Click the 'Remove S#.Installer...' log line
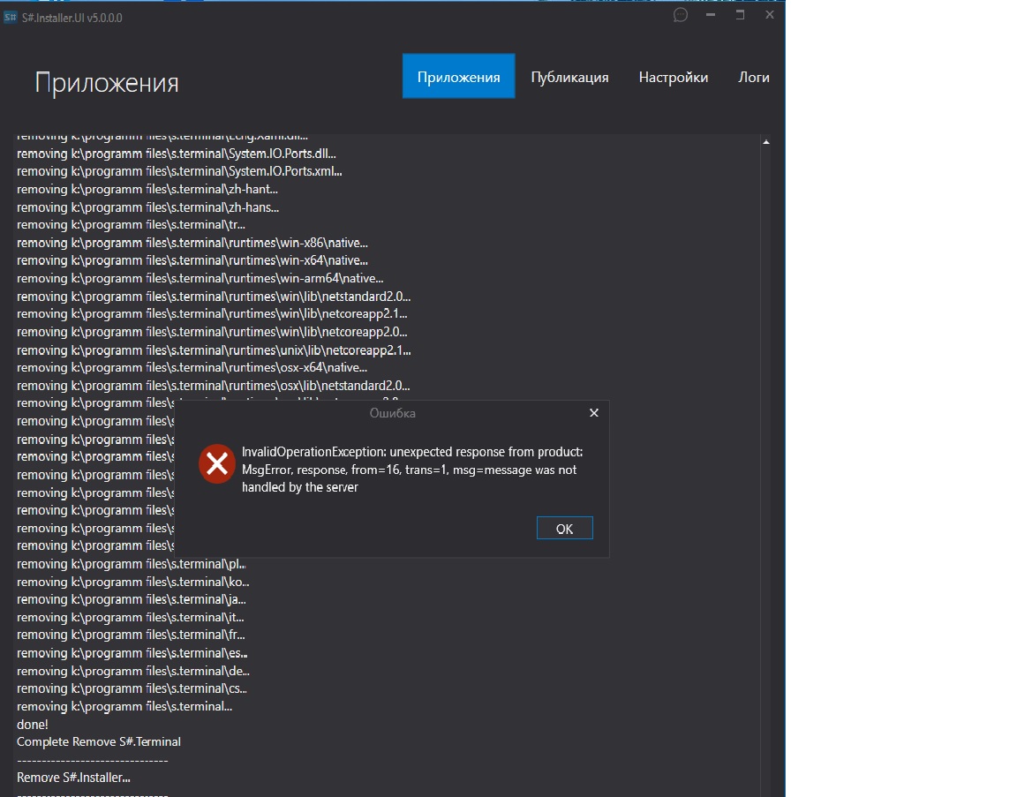This screenshot has width=1017, height=797. (x=73, y=778)
